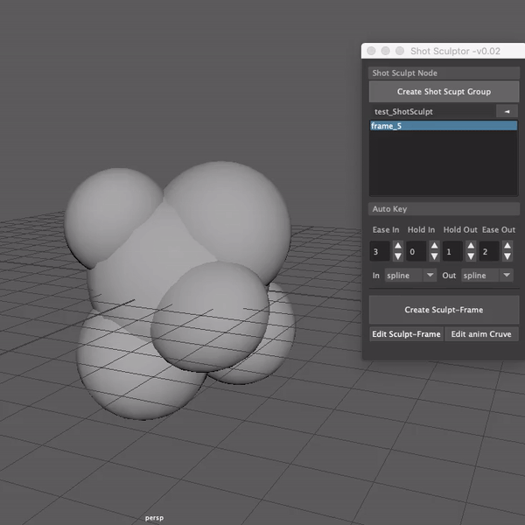Increase the Ease Out value with up arrow
525x525 pixels.
point(507,246)
